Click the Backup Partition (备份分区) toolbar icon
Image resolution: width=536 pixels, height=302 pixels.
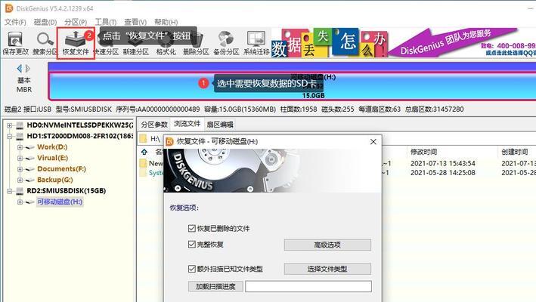point(226,43)
